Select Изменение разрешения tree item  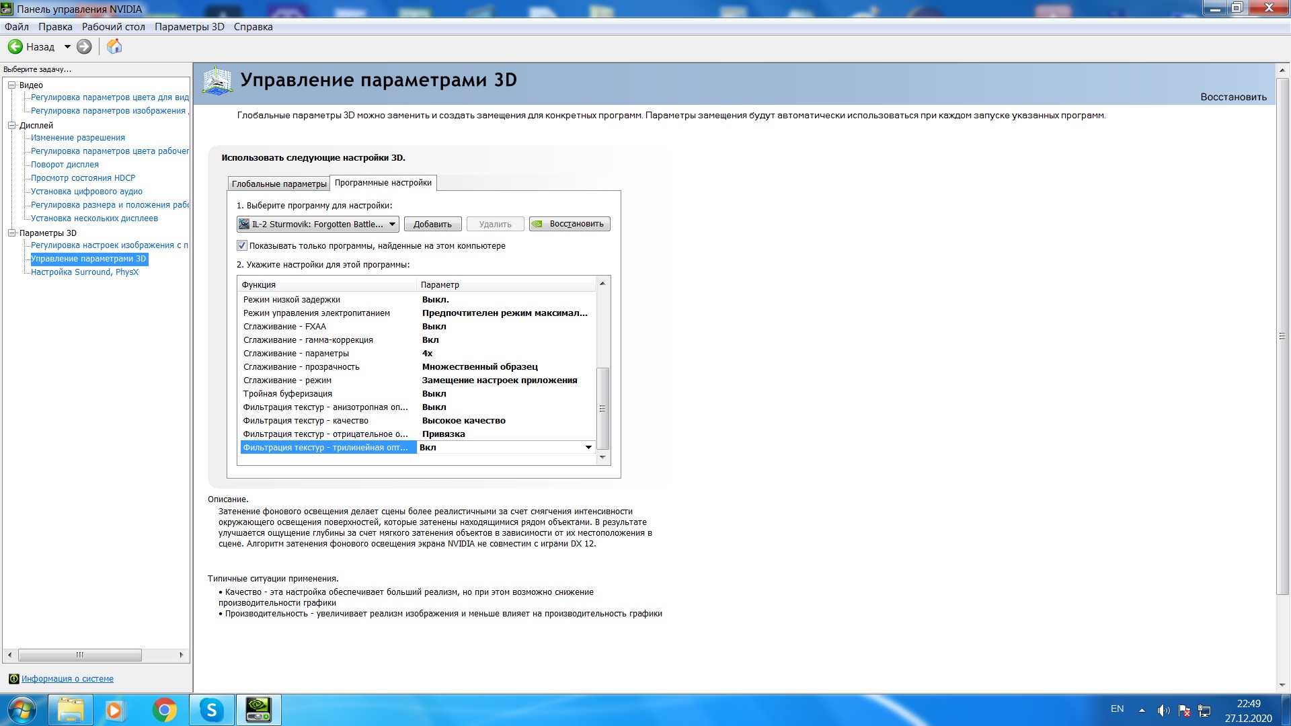(x=78, y=138)
